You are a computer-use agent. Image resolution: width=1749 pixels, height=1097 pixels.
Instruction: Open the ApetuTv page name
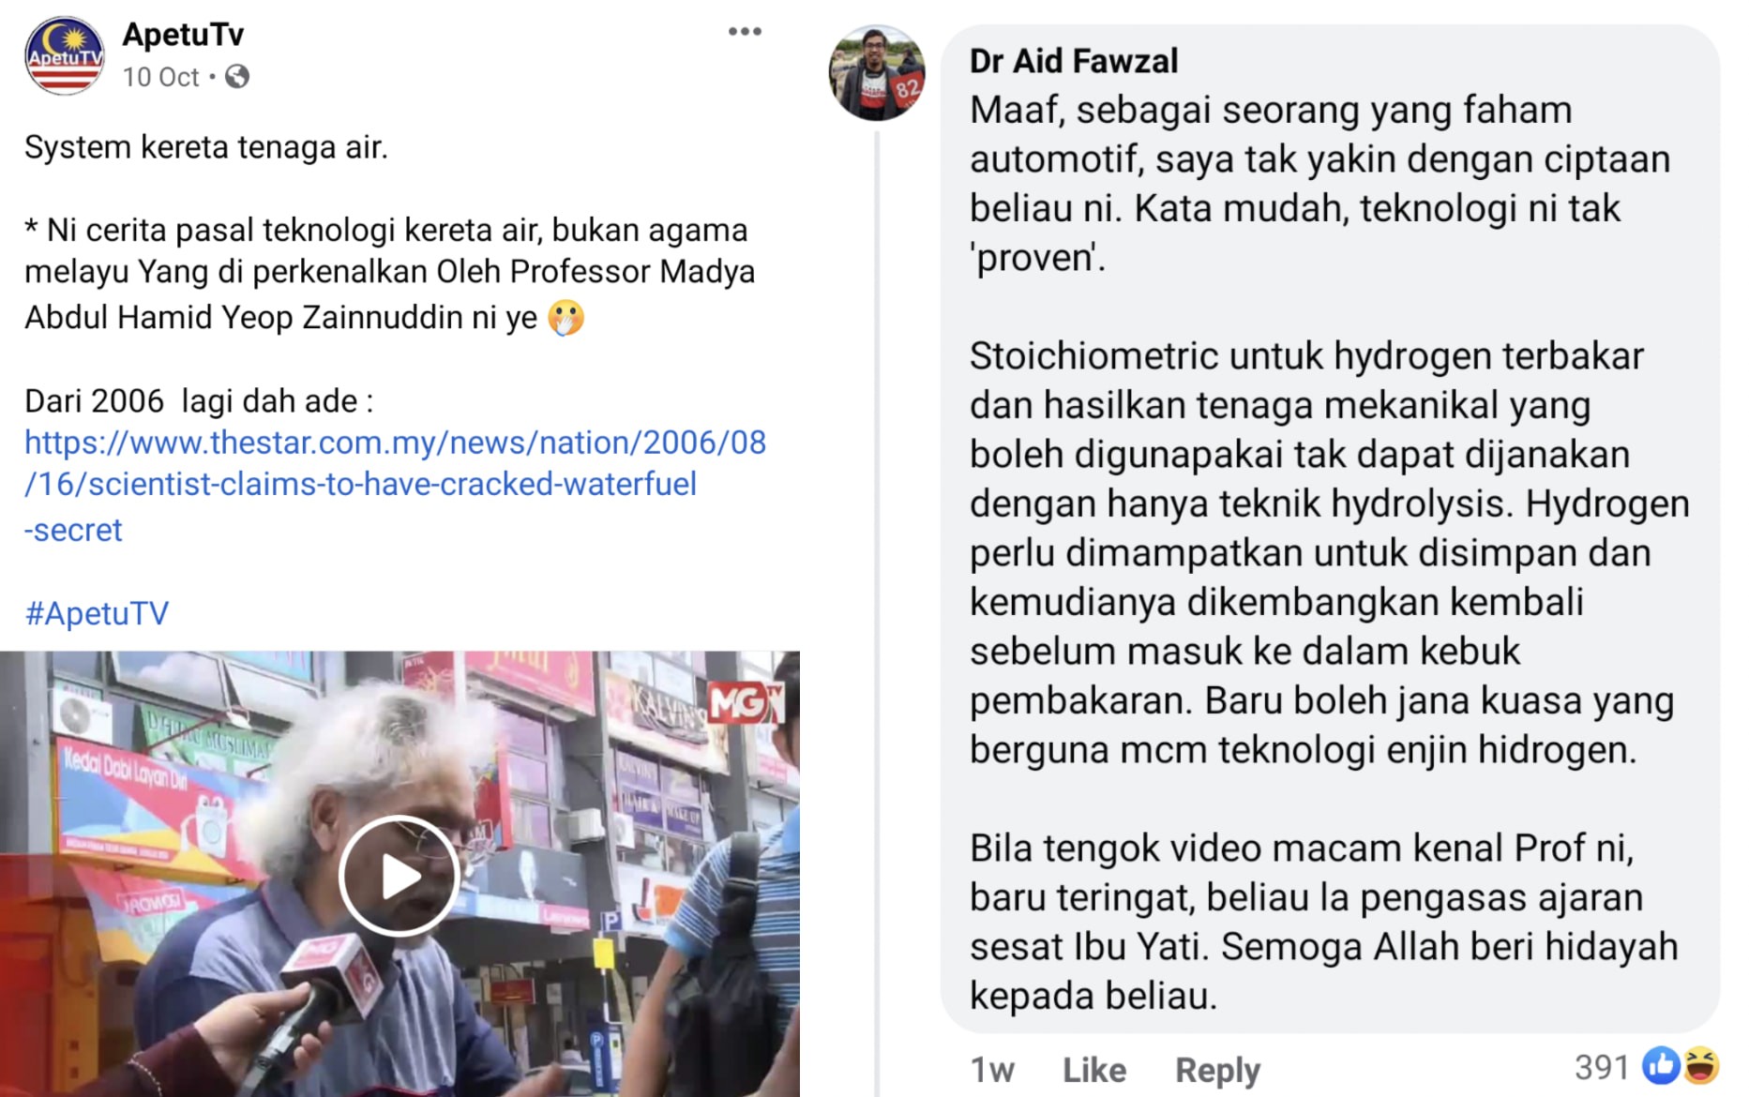pos(183,35)
